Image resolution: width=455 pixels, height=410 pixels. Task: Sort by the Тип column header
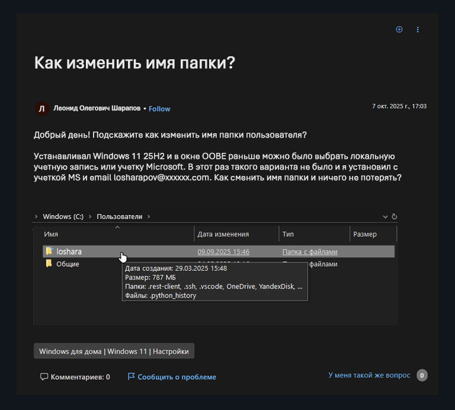288,234
